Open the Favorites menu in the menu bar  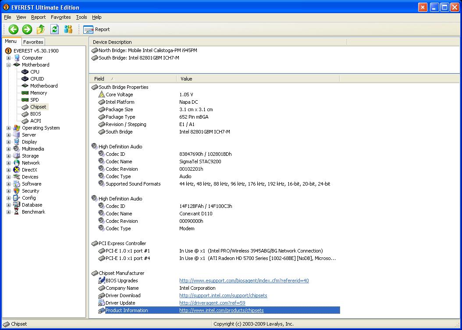click(x=60, y=18)
